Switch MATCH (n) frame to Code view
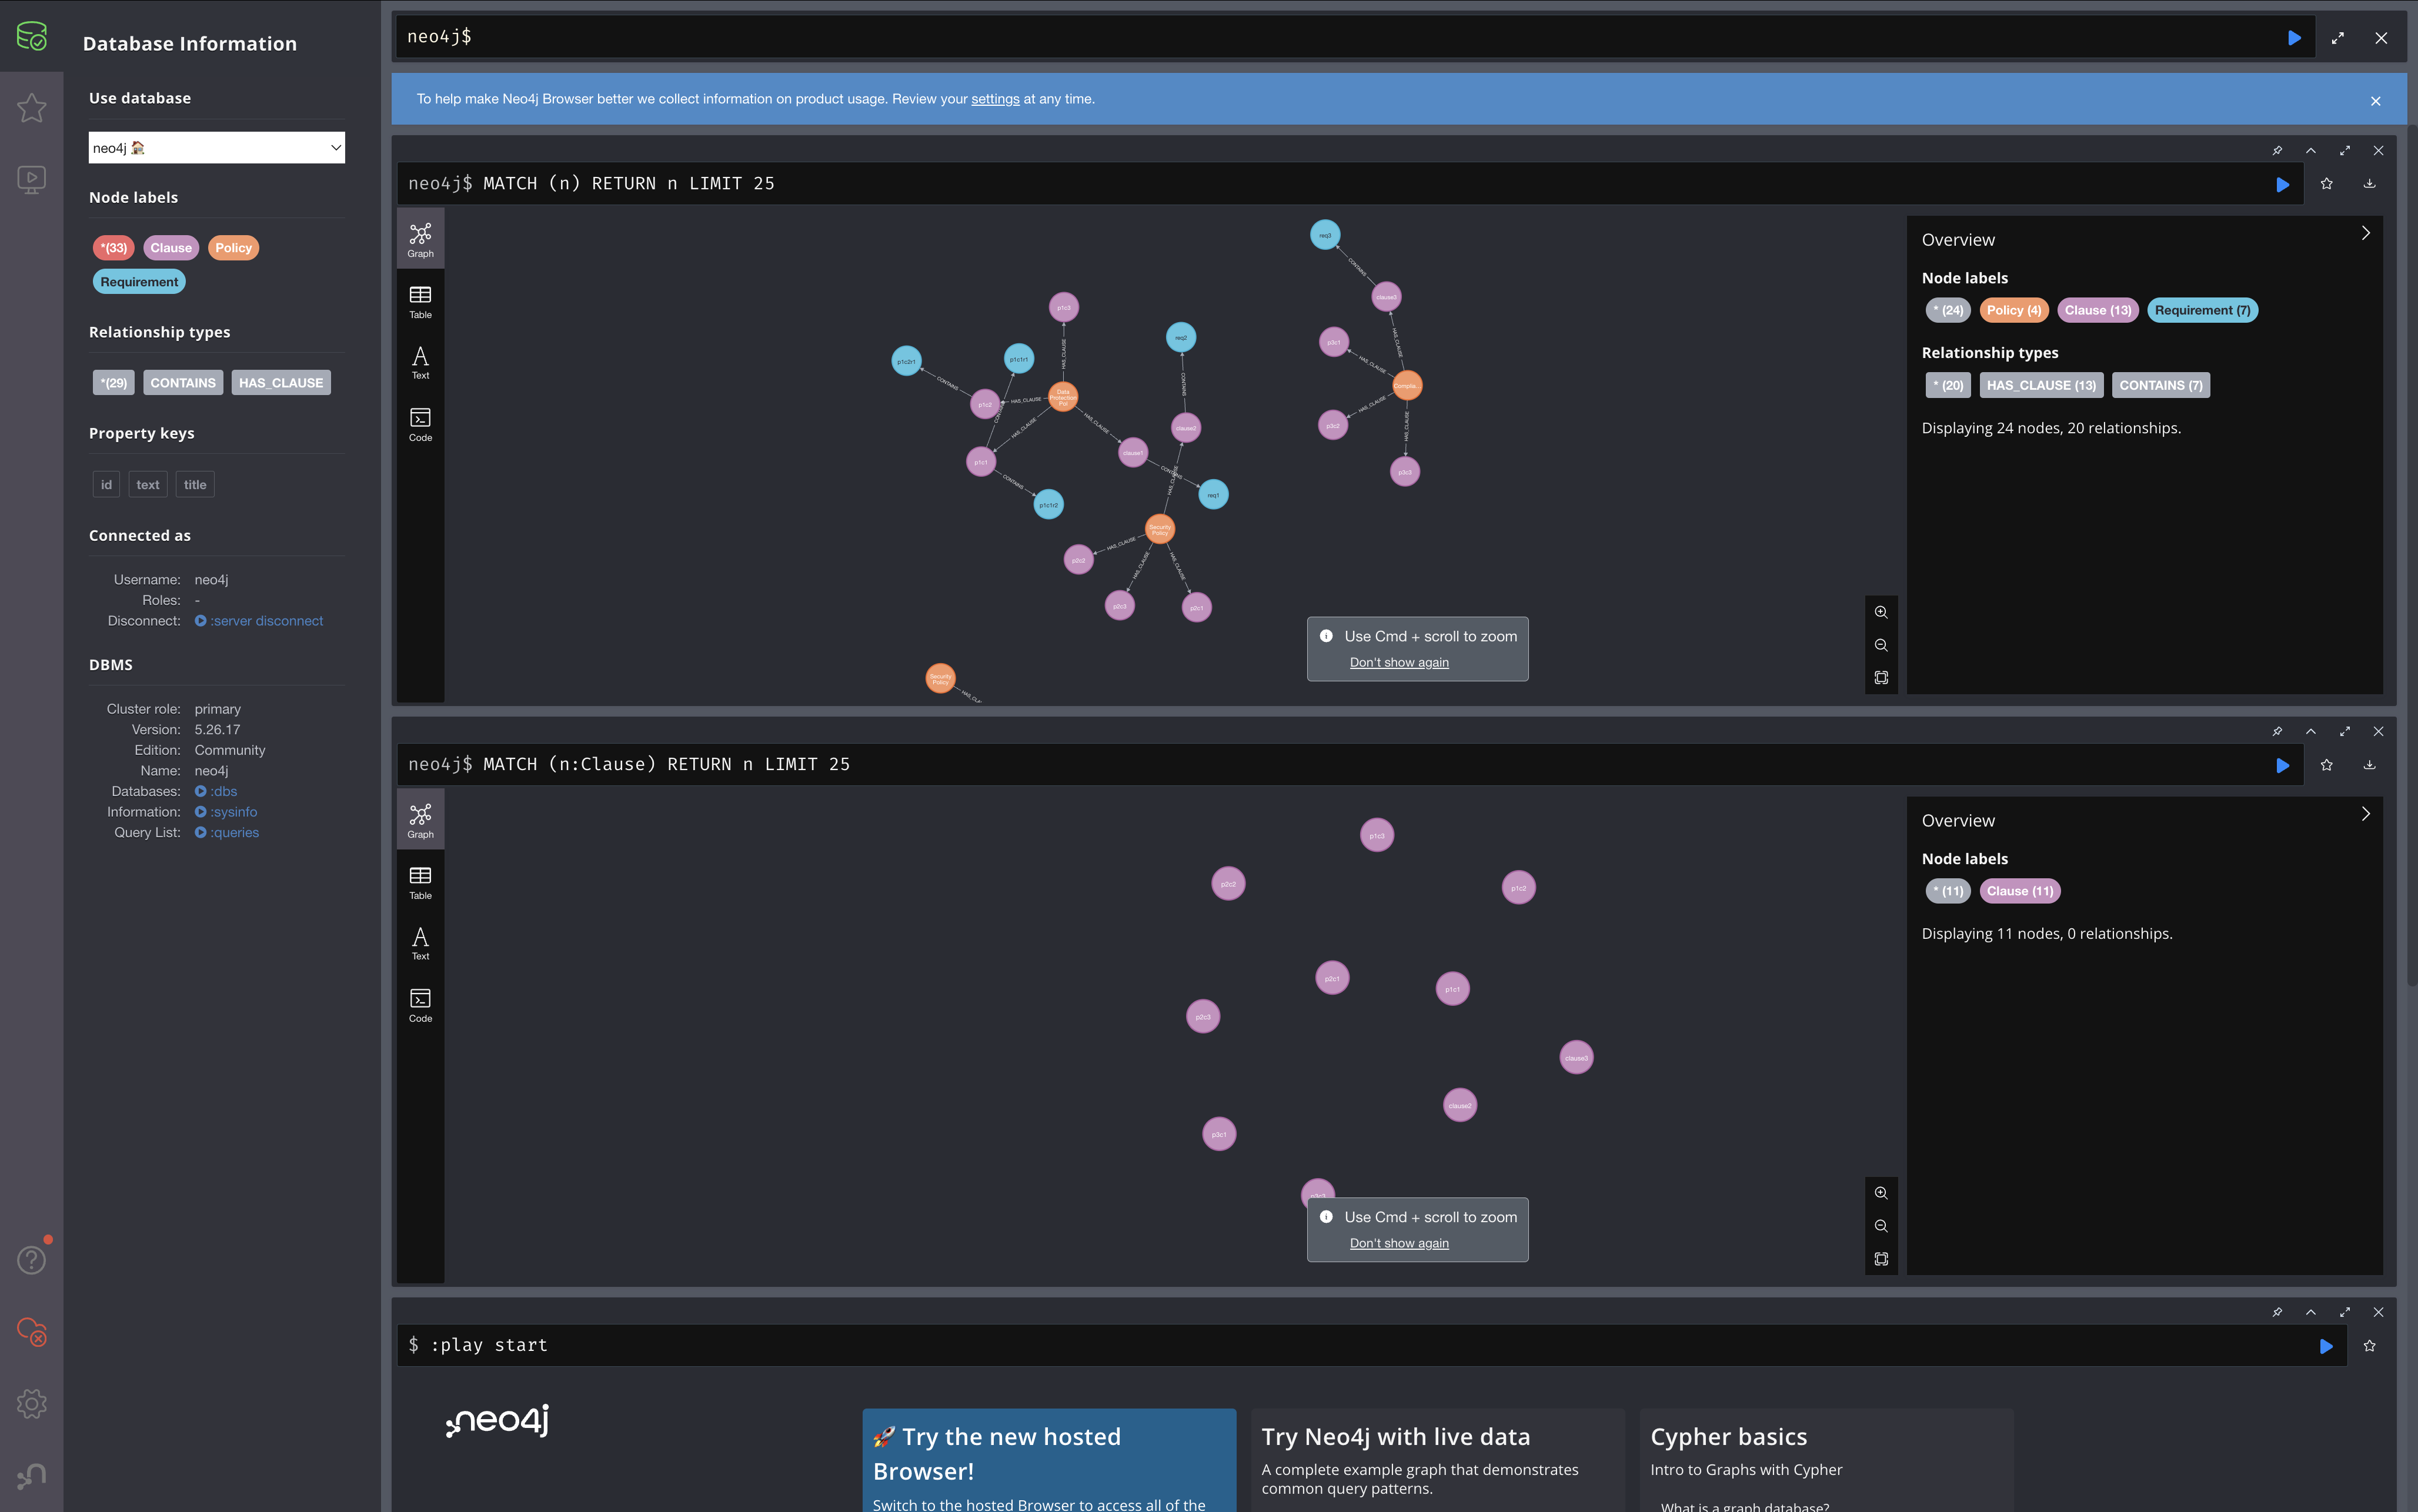This screenshot has width=2418, height=1512. (x=420, y=424)
